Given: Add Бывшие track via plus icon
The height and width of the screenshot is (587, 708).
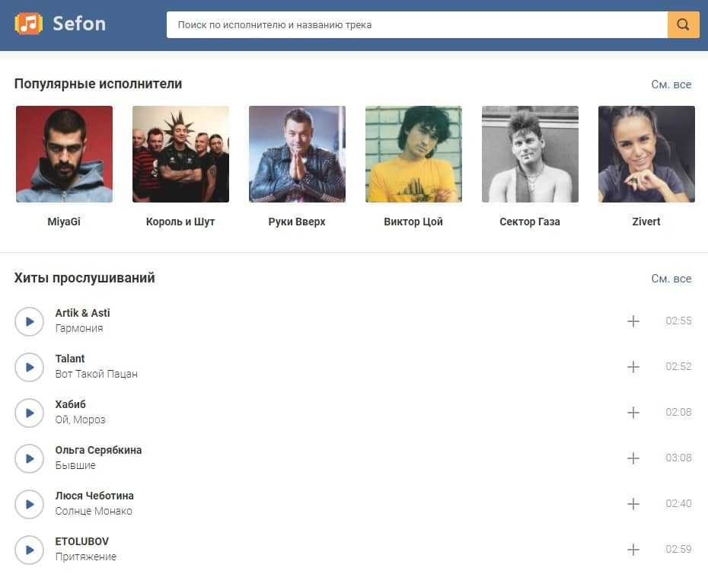Looking at the screenshot, I should 633,458.
